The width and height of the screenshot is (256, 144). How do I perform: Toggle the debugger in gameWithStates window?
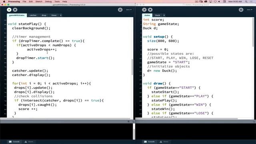[120, 10]
